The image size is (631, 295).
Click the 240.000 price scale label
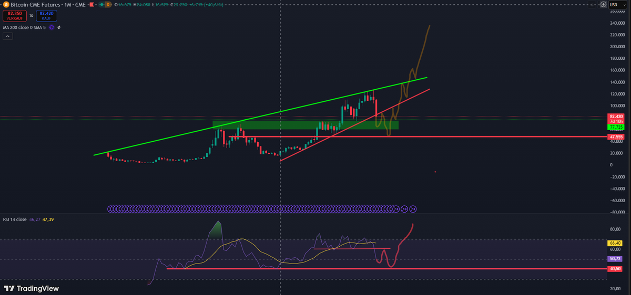coord(617,23)
